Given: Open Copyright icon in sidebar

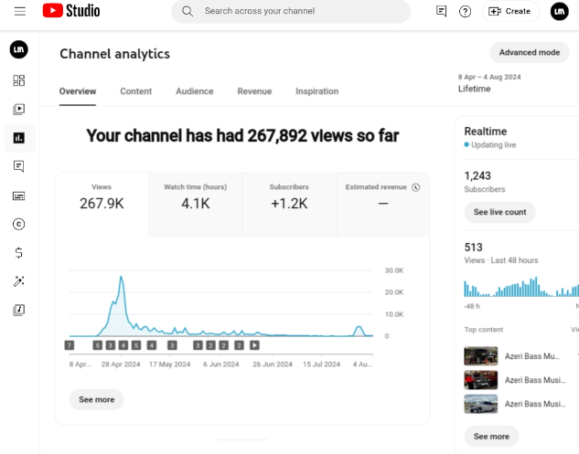Looking at the screenshot, I should [x=19, y=224].
